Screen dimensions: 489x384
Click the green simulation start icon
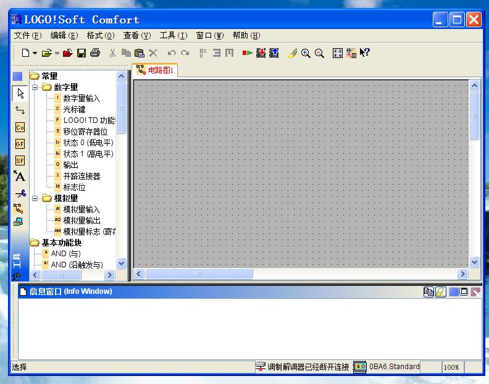click(247, 54)
